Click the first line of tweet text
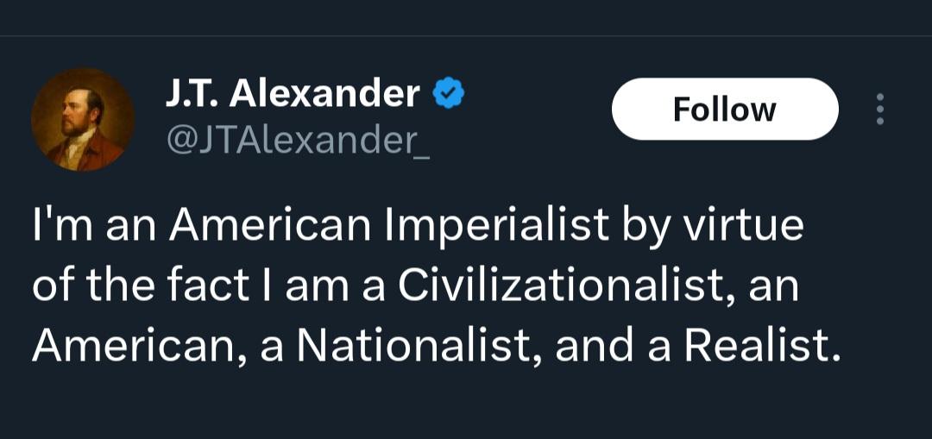932x439 pixels. coord(418,227)
